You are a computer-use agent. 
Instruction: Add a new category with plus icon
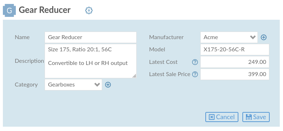pos(108,85)
